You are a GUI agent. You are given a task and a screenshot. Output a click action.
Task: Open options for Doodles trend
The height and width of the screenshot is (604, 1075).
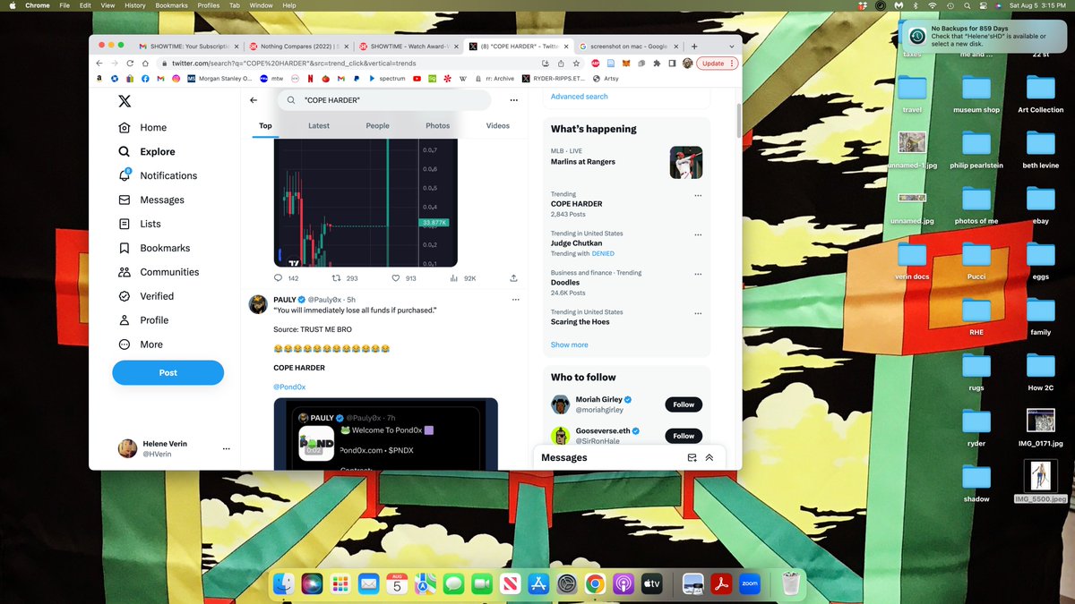click(x=698, y=274)
